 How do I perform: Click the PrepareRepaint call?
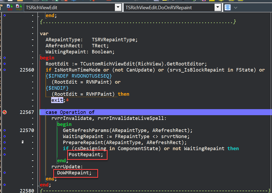click(x=83, y=143)
